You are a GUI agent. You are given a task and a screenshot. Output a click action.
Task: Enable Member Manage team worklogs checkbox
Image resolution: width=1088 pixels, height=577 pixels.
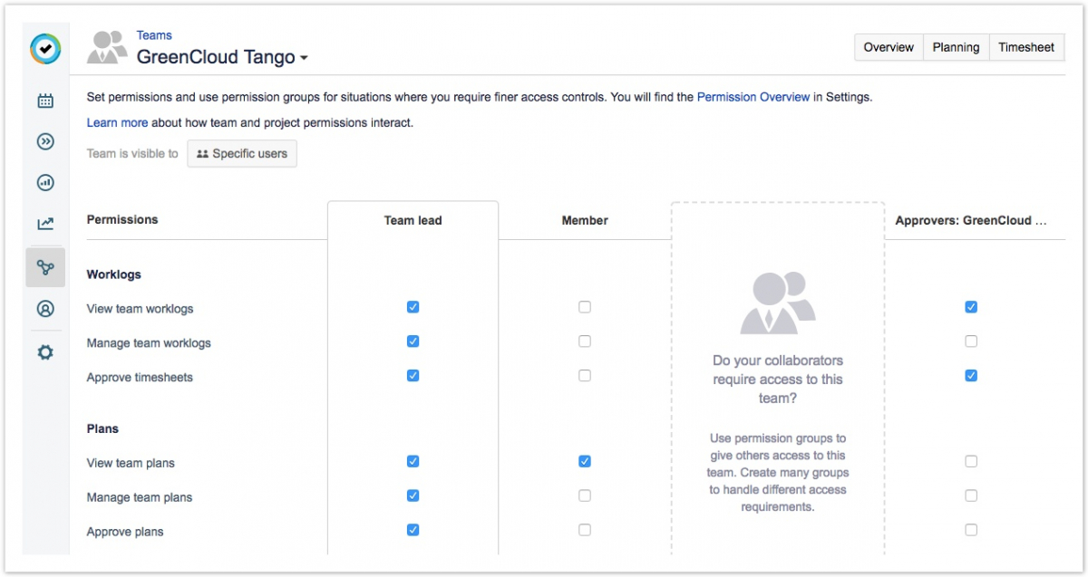[x=585, y=341]
